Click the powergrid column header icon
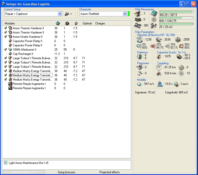Viewport: 198px width, 175px height. (67, 23)
